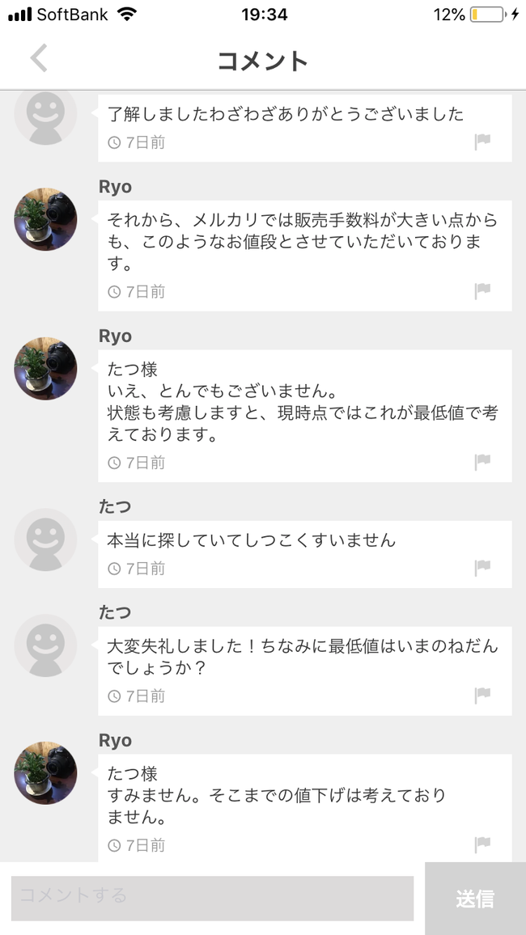Screen dimensions: 526x935
Task: Tap たつ's default avatar beside 大変失礼しました
Action: pos(45,645)
